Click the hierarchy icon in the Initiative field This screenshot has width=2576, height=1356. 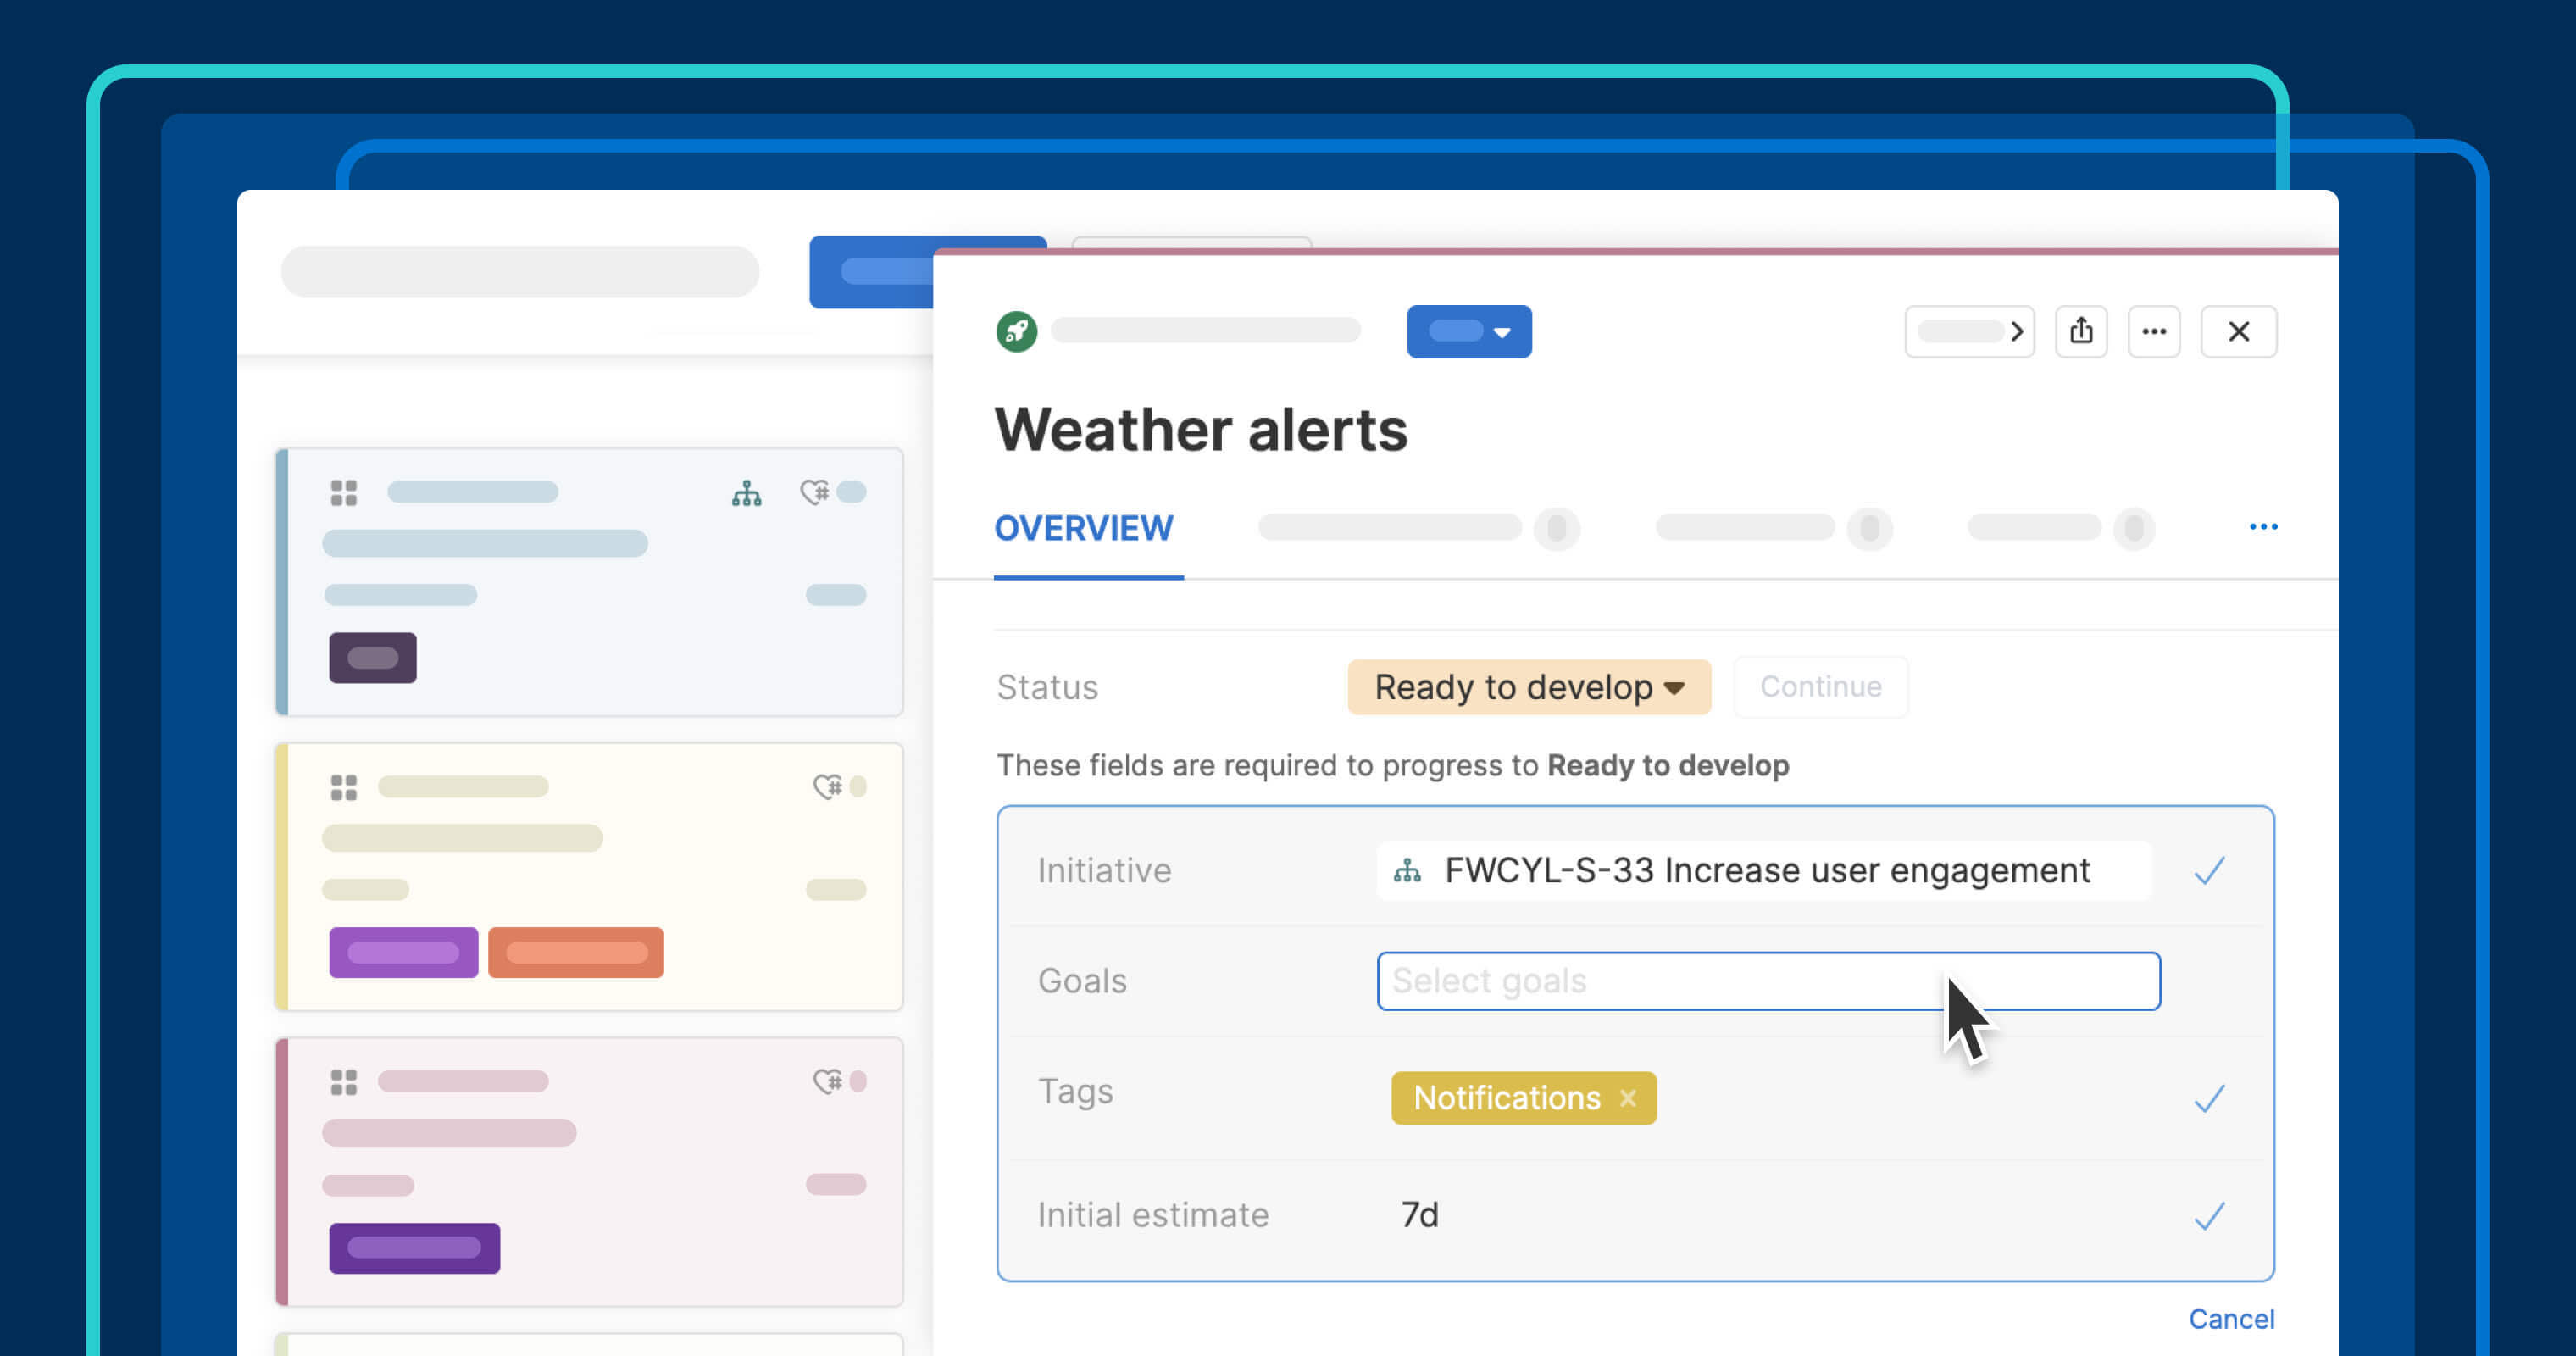1407,870
